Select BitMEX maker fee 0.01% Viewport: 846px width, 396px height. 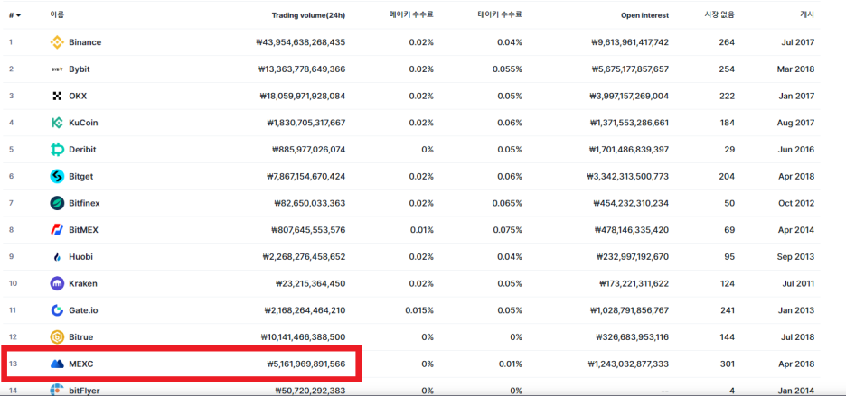pyautogui.click(x=421, y=230)
